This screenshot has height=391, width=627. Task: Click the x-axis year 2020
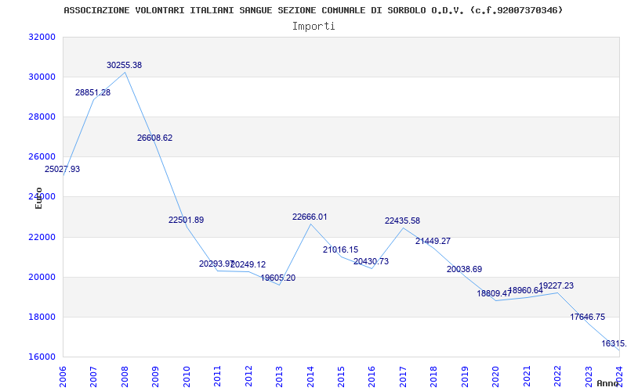click(x=496, y=376)
